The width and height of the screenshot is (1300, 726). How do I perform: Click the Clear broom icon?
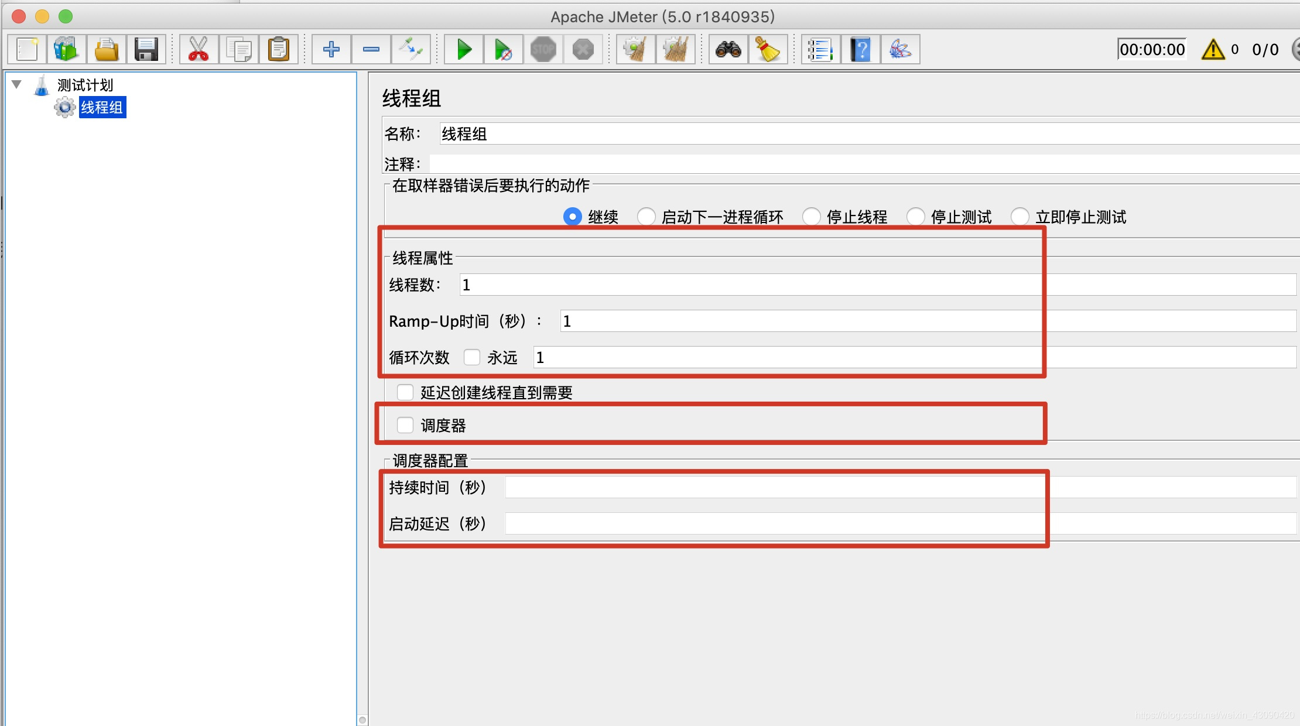(635, 49)
